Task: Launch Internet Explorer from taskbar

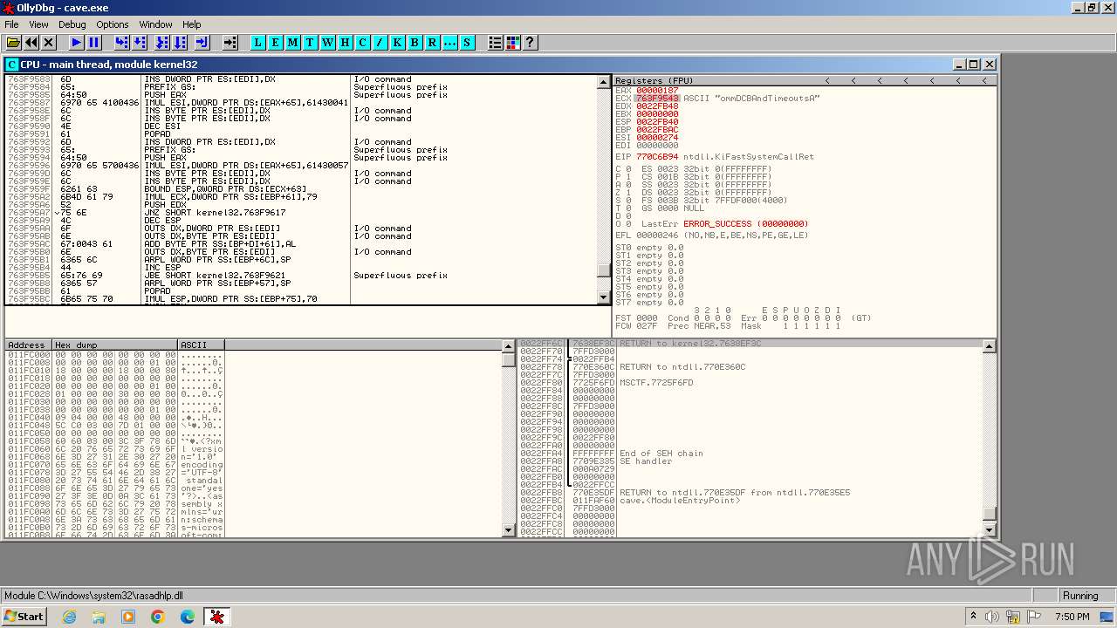Action: (x=70, y=617)
